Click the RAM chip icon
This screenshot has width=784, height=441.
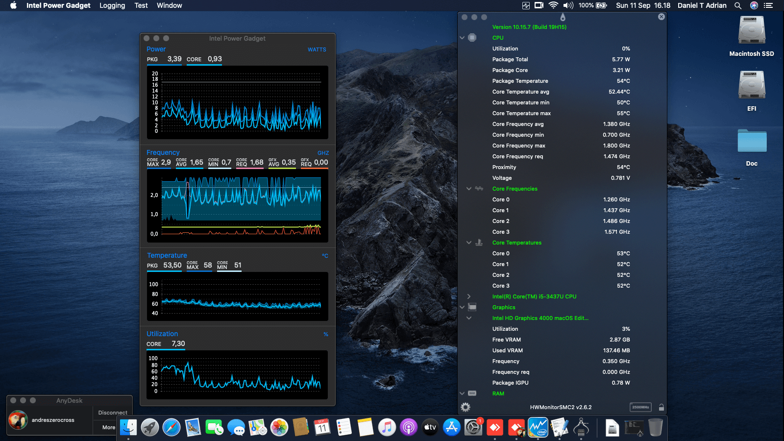[472, 393]
